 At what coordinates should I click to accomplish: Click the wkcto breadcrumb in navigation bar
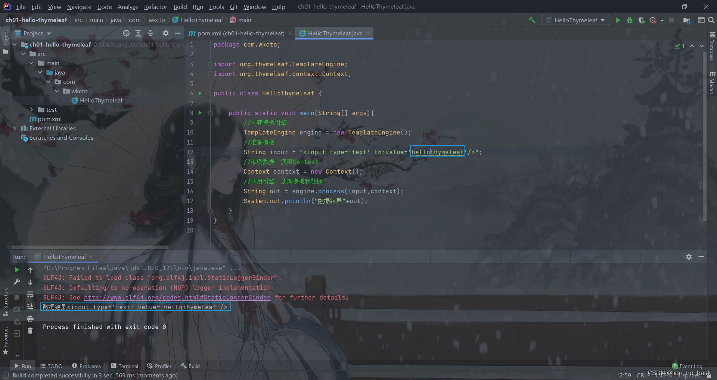pyautogui.click(x=156, y=20)
